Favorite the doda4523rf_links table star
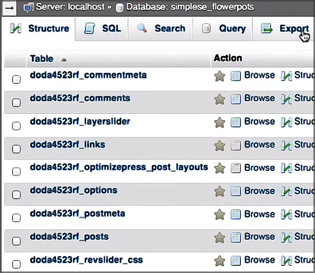This screenshot has width=315, height=273. (220, 146)
